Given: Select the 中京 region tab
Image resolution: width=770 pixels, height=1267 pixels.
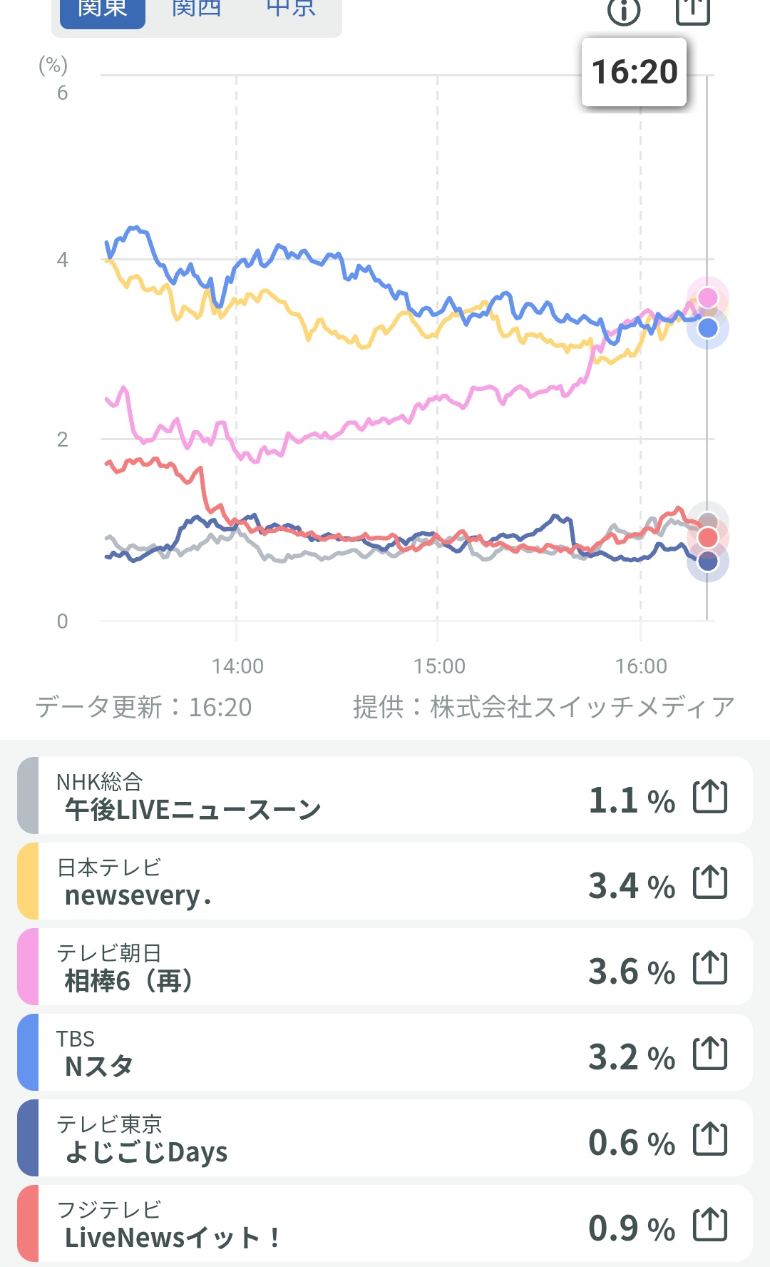Looking at the screenshot, I should click(290, 10).
